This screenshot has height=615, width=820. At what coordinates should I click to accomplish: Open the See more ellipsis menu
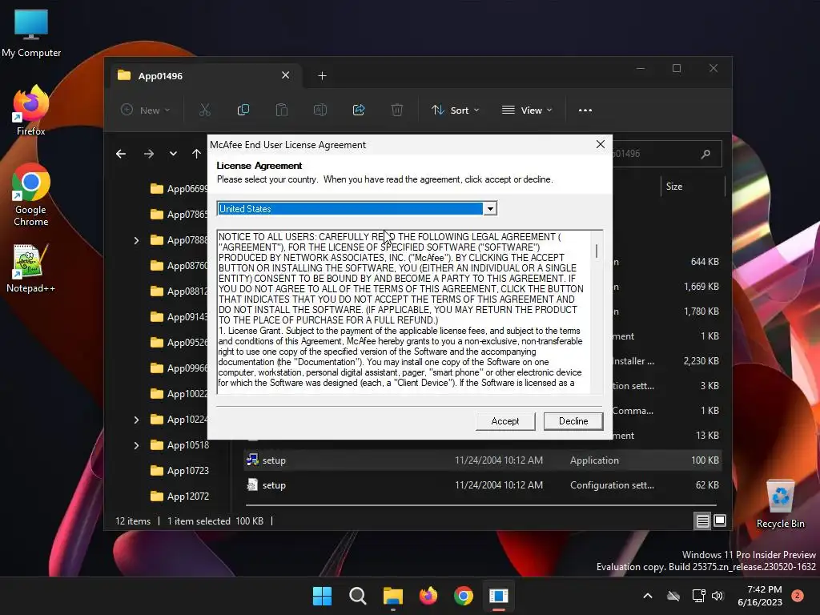pyautogui.click(x=585, y=111)
